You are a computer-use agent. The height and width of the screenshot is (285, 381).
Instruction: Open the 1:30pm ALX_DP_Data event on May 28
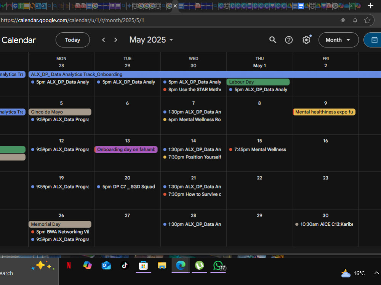click(192, 224)
